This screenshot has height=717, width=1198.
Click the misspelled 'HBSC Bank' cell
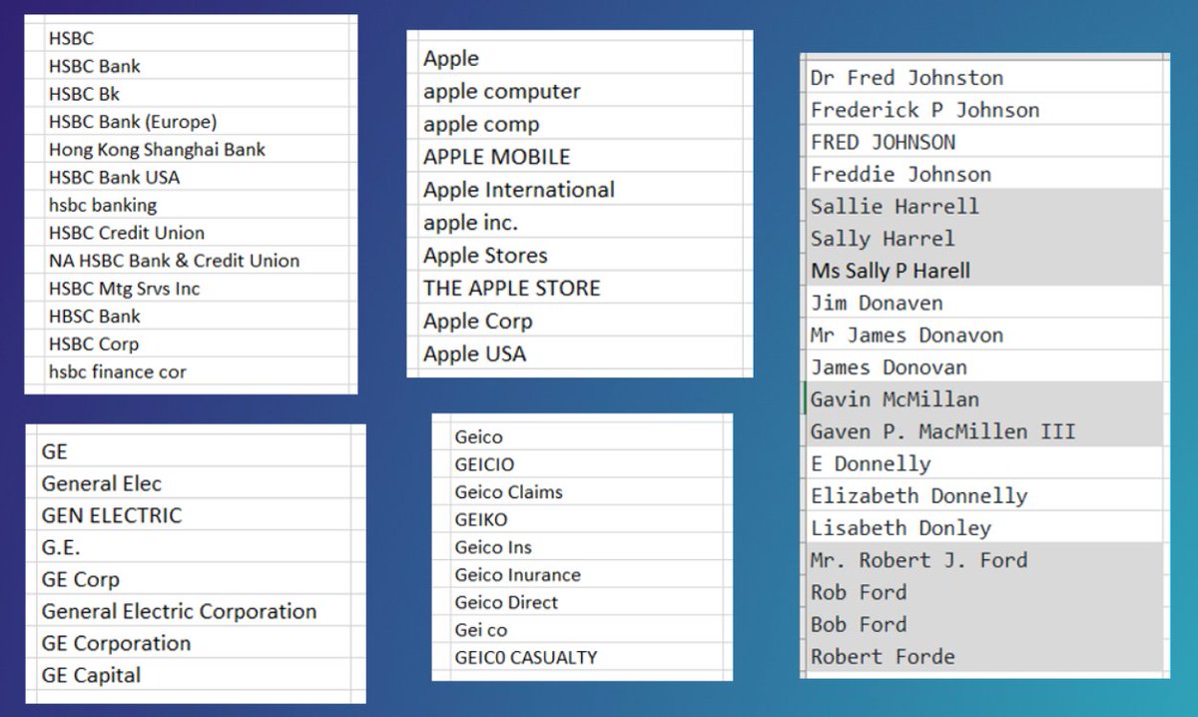point(195,317)
